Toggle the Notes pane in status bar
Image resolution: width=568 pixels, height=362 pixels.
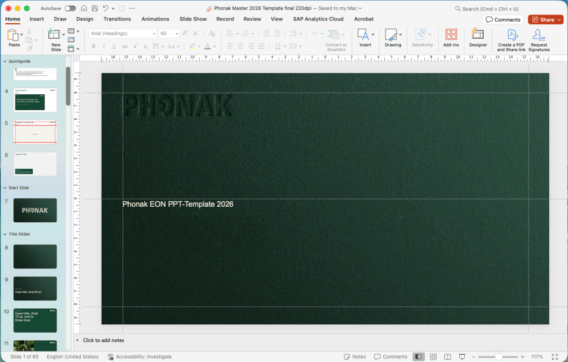pos(354,356)
